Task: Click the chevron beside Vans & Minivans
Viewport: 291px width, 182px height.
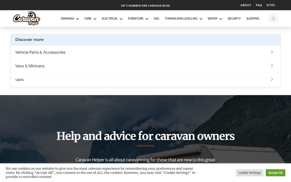Action: coord(272,66)
